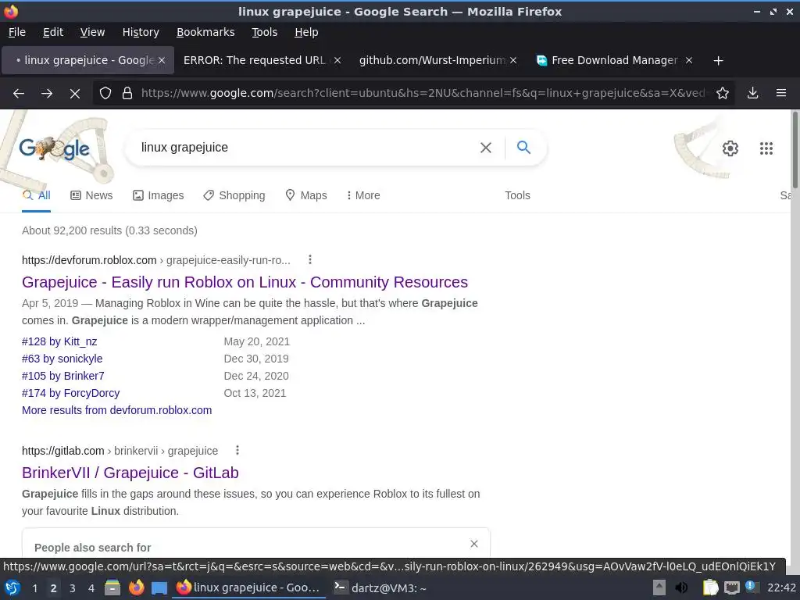Open Grapejuice Easily run Roblox result
This screenshot has height=600, width=800.
(x=245, y=282)
